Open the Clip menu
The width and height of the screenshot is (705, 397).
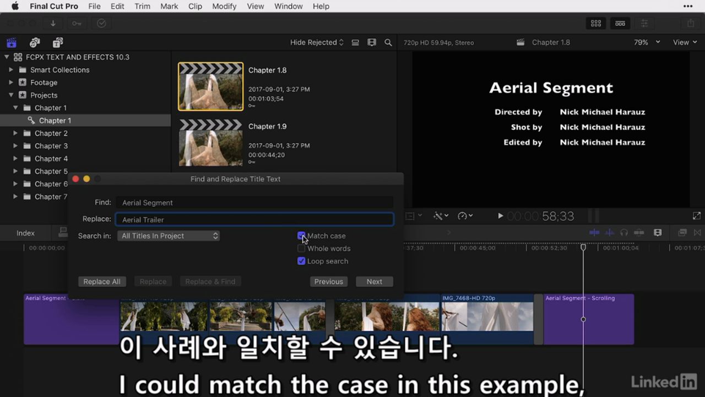pos(195,6)
